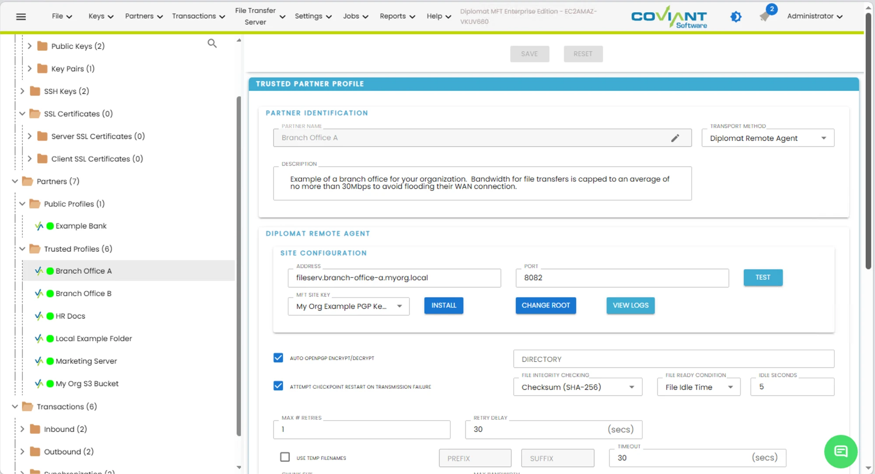Expand the Public Keys tree node

pos(29,46)
